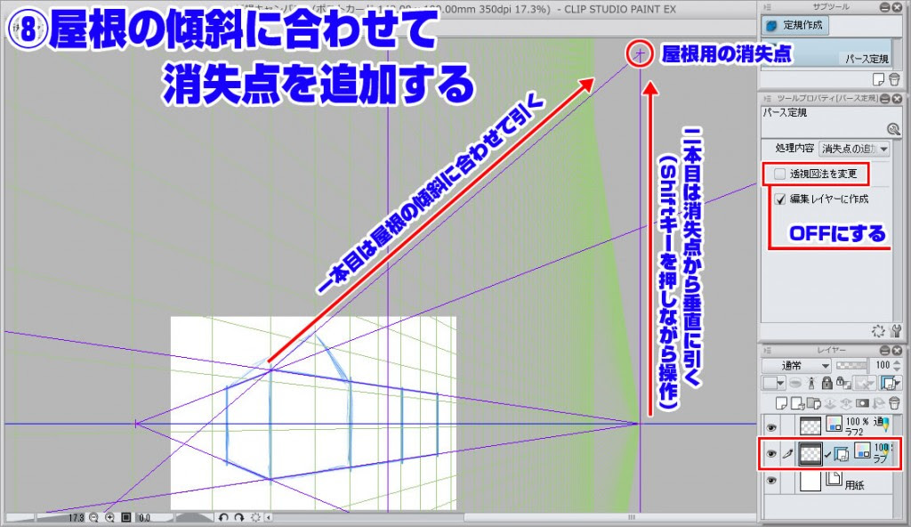Toggle 編集レイヤーに作成 checkbox

click(x=779, y=199)
